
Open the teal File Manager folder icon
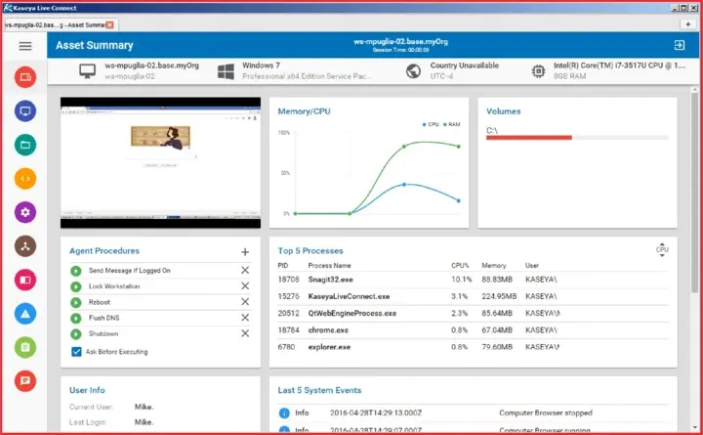[25, 145]
